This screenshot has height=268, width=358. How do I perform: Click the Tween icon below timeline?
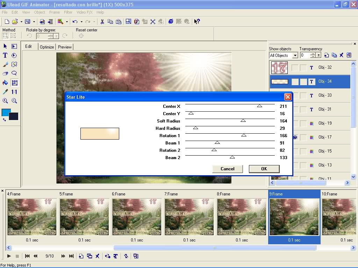pyautogui.click(x=108, y=256)
